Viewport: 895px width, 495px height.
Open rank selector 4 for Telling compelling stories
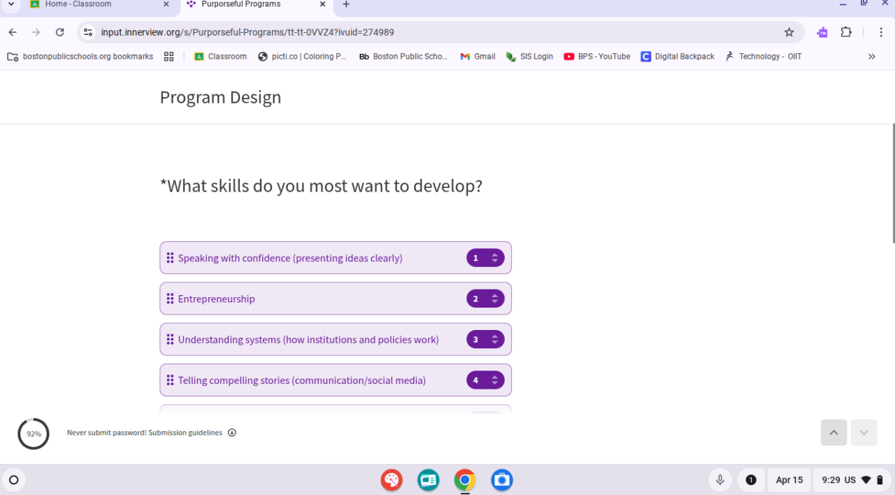[x=485, y=380]
